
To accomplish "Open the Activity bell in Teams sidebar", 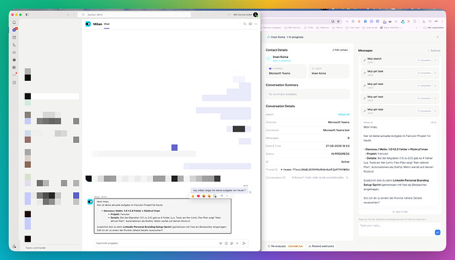I will tap(14, 22).
